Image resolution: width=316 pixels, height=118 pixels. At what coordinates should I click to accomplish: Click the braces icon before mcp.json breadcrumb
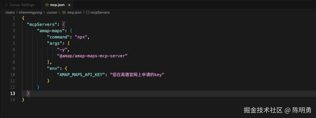64,12
